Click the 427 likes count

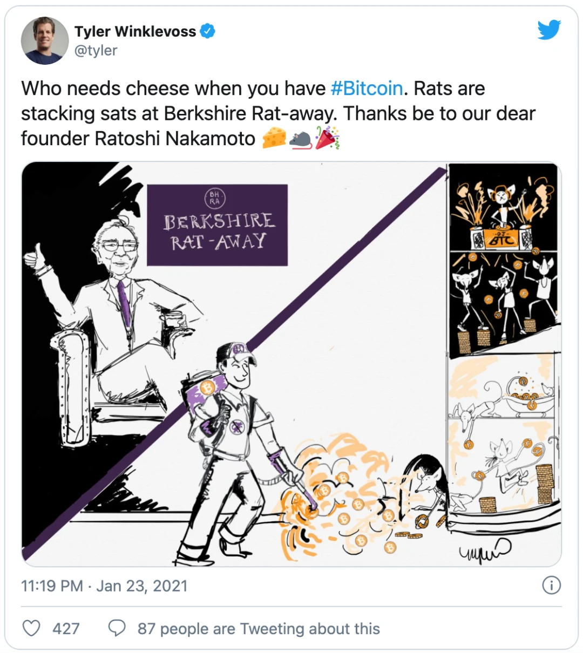pyautogui.click(x=66, y=629)
